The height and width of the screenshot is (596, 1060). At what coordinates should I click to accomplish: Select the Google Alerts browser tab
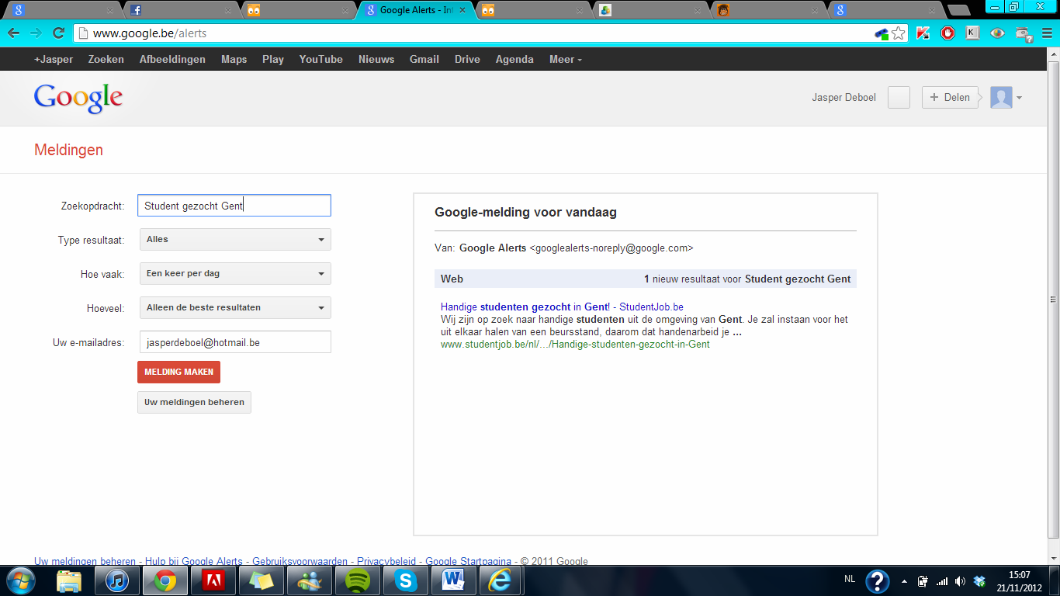[415, 11]
